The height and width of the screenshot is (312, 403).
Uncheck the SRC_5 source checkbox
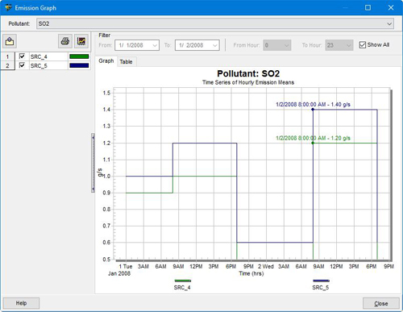22,65
